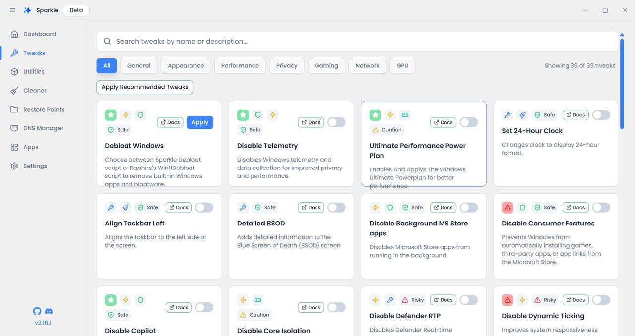
Task: Filter tweaks by Network
Action: (367, 66)
